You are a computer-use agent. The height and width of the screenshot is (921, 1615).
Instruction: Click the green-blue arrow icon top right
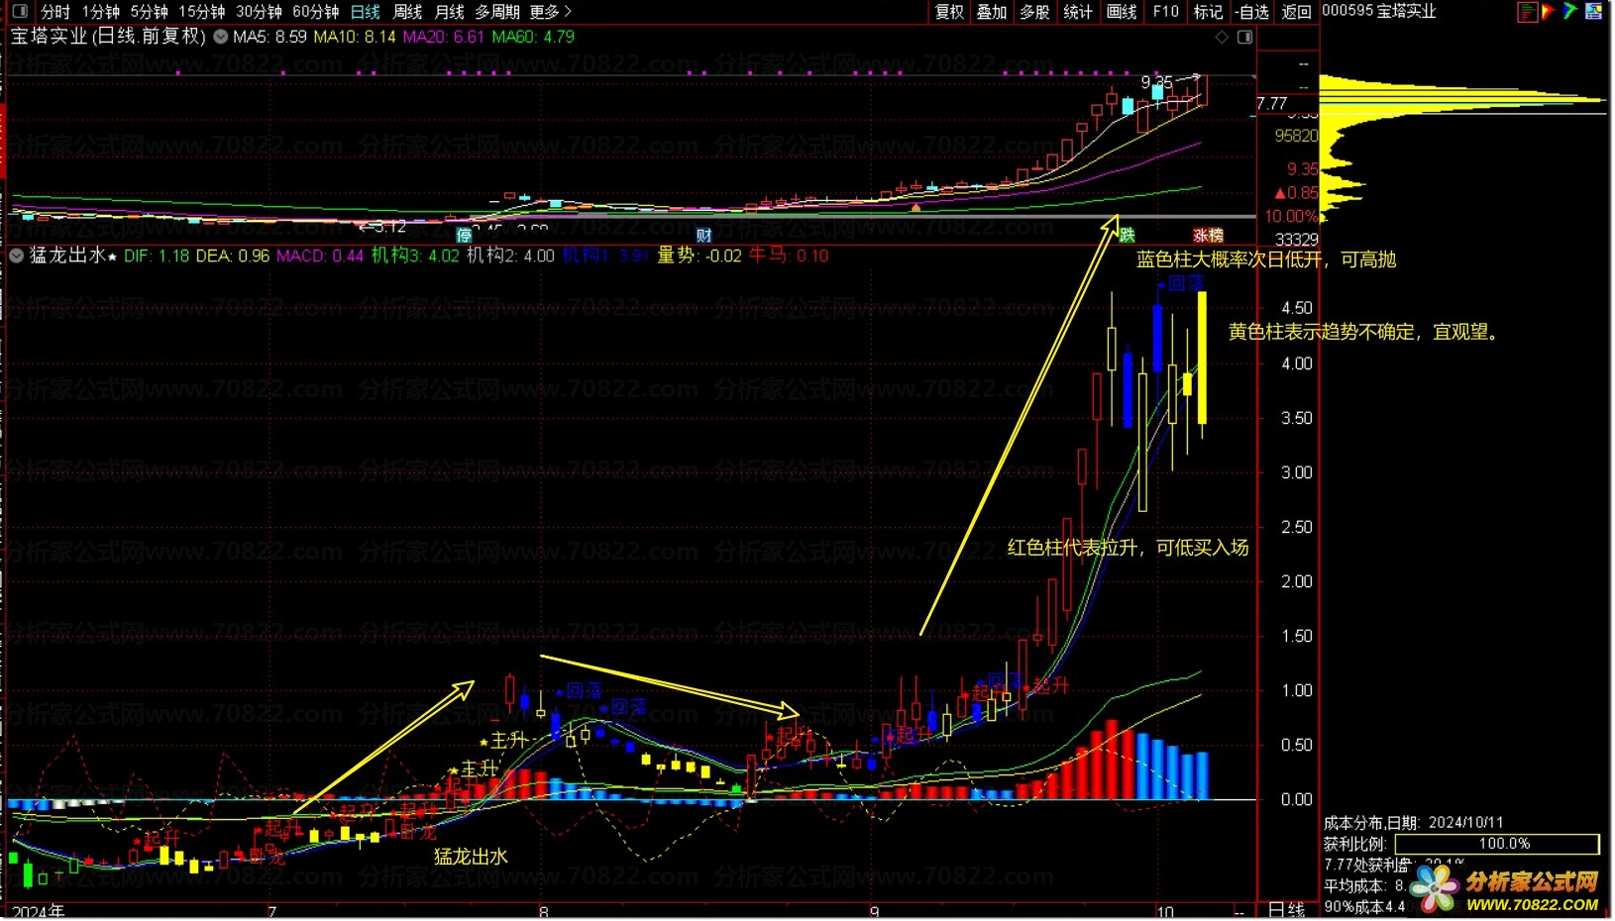tap(1570, 12)
